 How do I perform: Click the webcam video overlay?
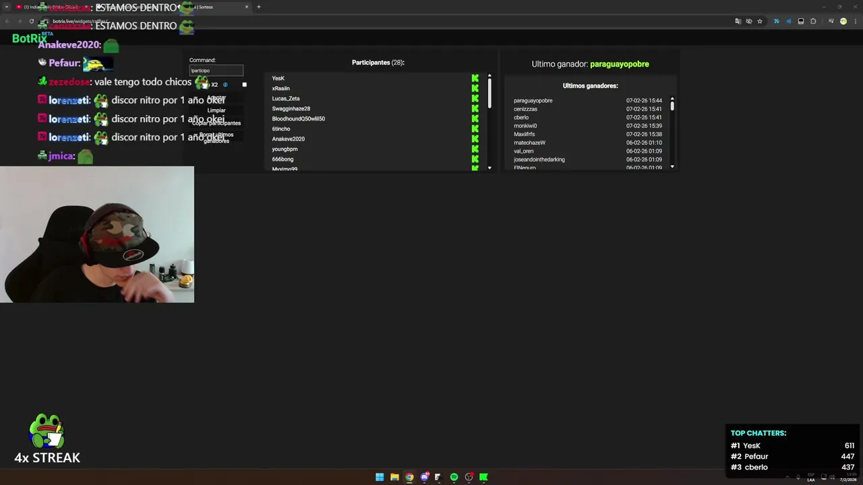pyautogui.click(x=97, y=234)
